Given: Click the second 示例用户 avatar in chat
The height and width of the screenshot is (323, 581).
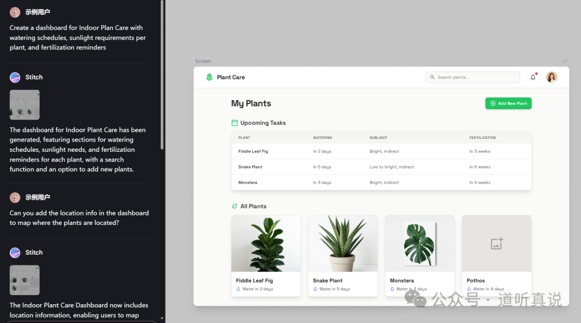Looking at the screenshot, I should pos(15,197).
